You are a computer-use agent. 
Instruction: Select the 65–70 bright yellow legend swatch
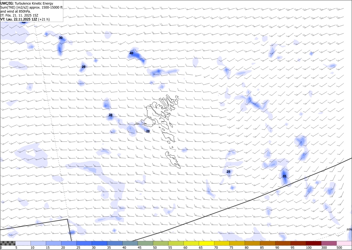pos(206,243)
